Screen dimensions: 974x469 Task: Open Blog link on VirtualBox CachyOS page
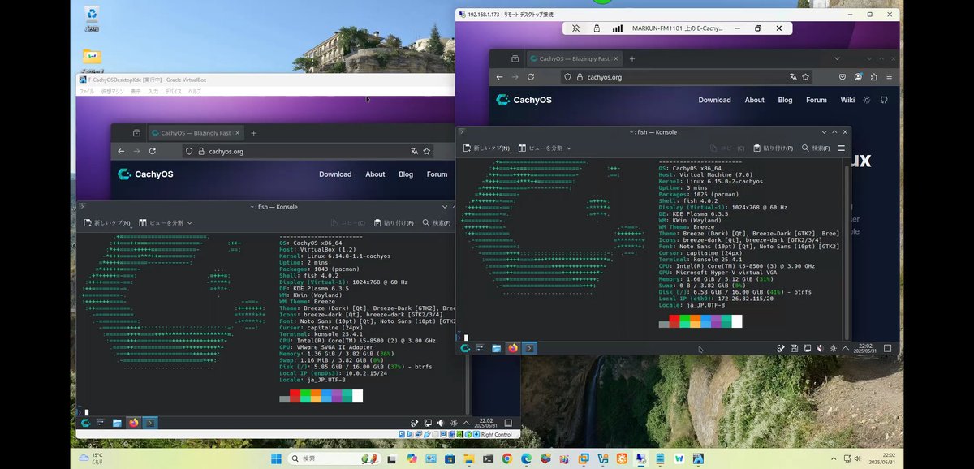pyautogui.click(x=406, y=174)
